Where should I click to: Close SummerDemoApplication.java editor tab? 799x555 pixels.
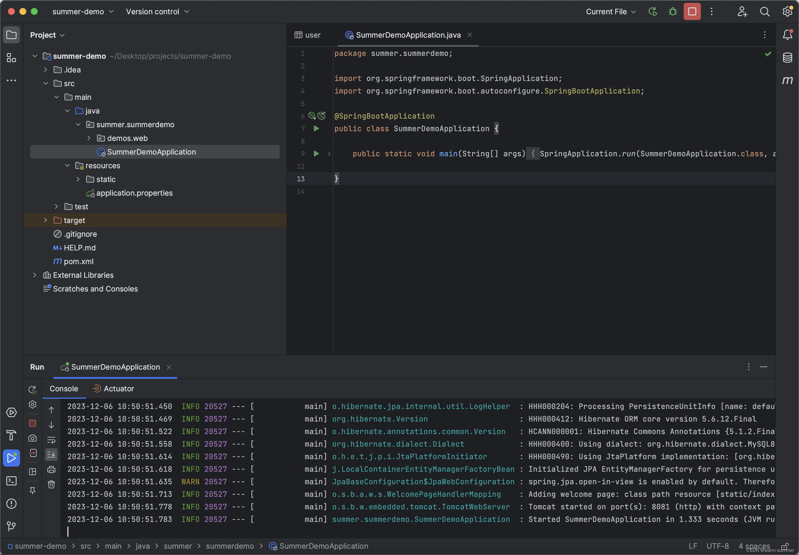470,35
